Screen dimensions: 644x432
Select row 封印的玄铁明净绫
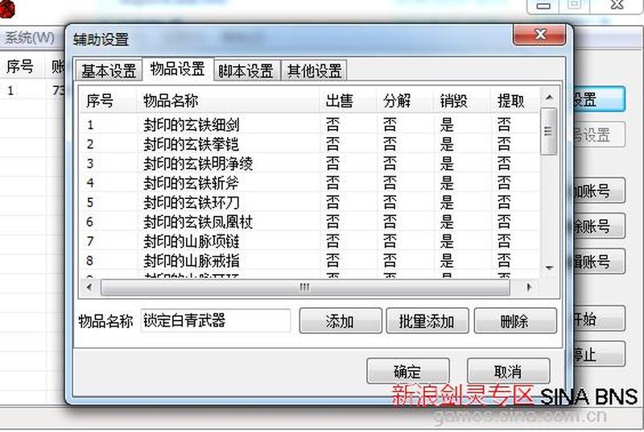click(x=309, y=163)
